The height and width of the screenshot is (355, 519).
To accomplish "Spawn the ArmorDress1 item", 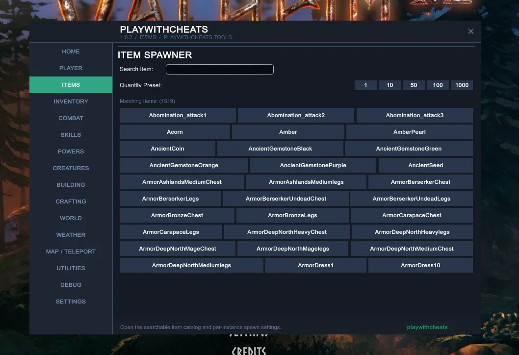I will pos(316,265).
